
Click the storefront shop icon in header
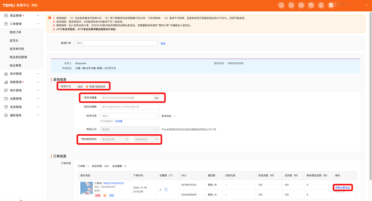pos(331,5)
